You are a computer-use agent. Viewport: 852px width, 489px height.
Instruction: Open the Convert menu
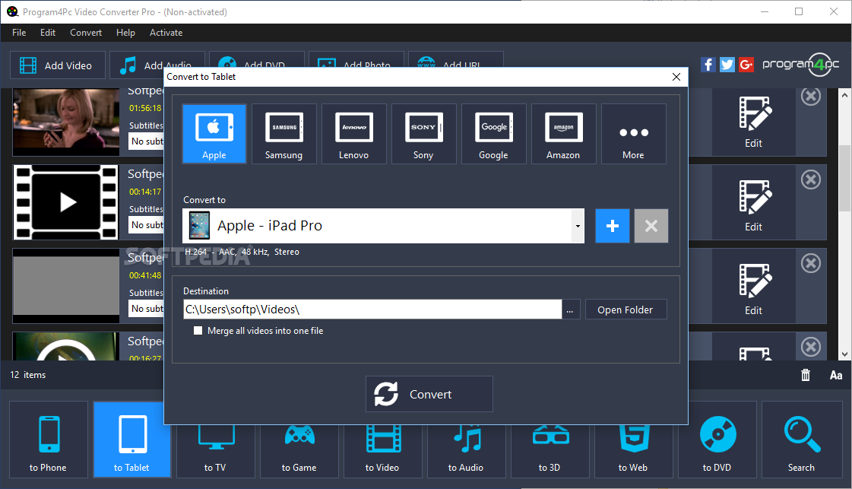tap(86, 33)
